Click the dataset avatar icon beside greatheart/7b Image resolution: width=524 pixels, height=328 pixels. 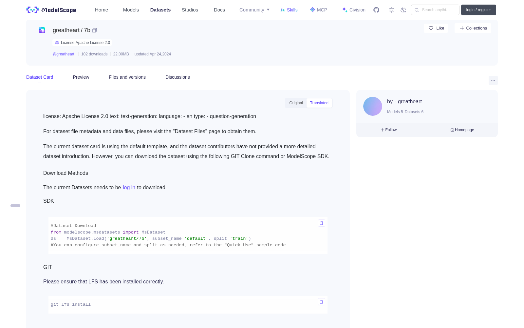pyautogui.click(x=42, y=30)
